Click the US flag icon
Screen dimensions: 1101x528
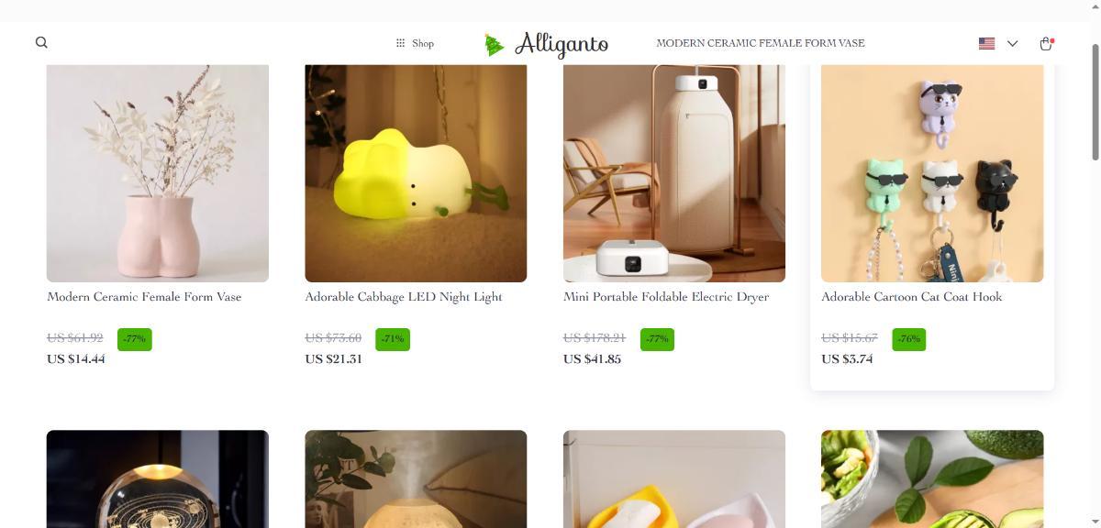click(987, 43)
